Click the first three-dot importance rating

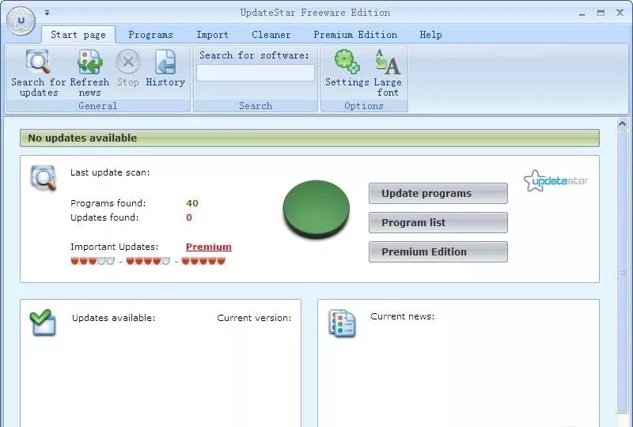[x=93, y=261]
